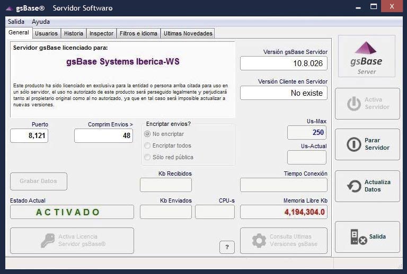
Task: Click the Parar Servidor label text
Action: coord(377,144)
